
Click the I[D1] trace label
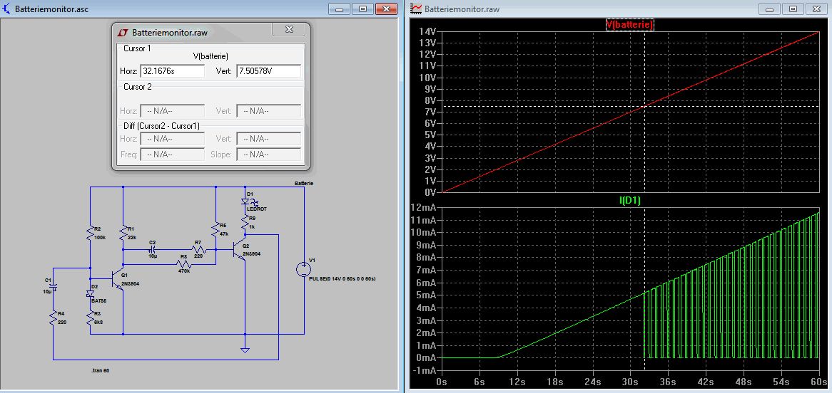pyautogui.click(x=629, y=201)
